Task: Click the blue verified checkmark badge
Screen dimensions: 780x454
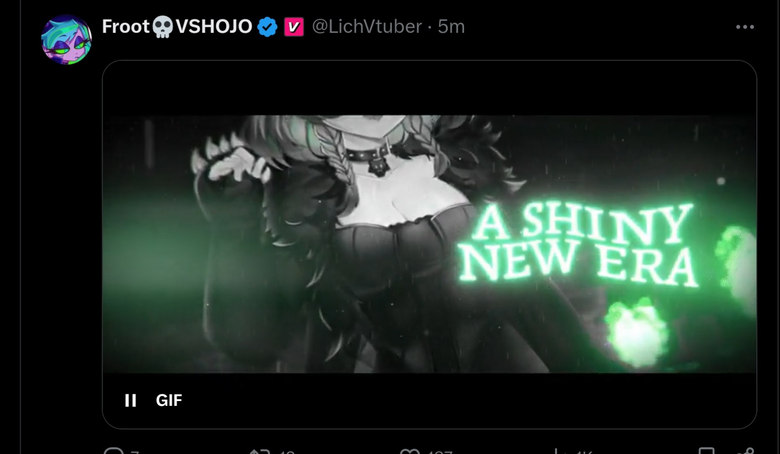Action: [x=267, y=26]
